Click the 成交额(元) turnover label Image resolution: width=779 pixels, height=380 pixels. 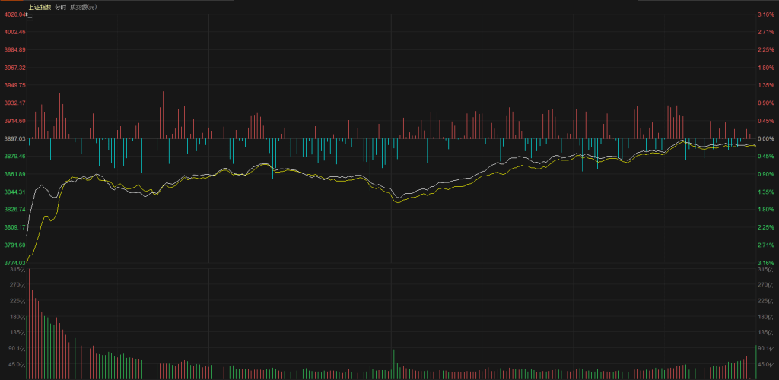[82, 7]
